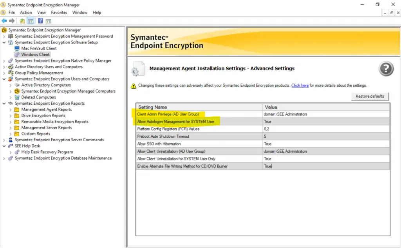Collapse Symantec Endpoint Encryption Reports node
Screen dimensions: 401x248
(4, 104)
